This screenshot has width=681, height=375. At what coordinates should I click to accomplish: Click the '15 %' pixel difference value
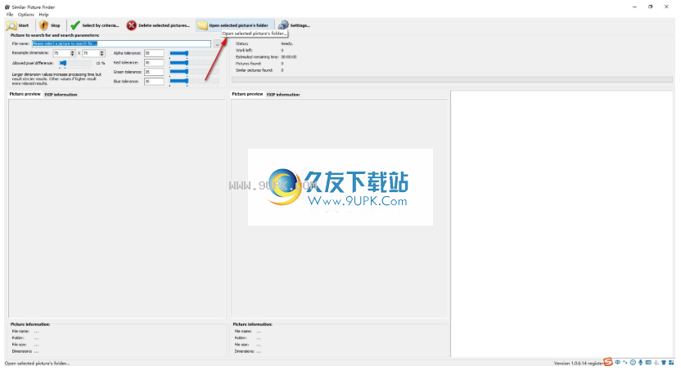tap(100, 63)
